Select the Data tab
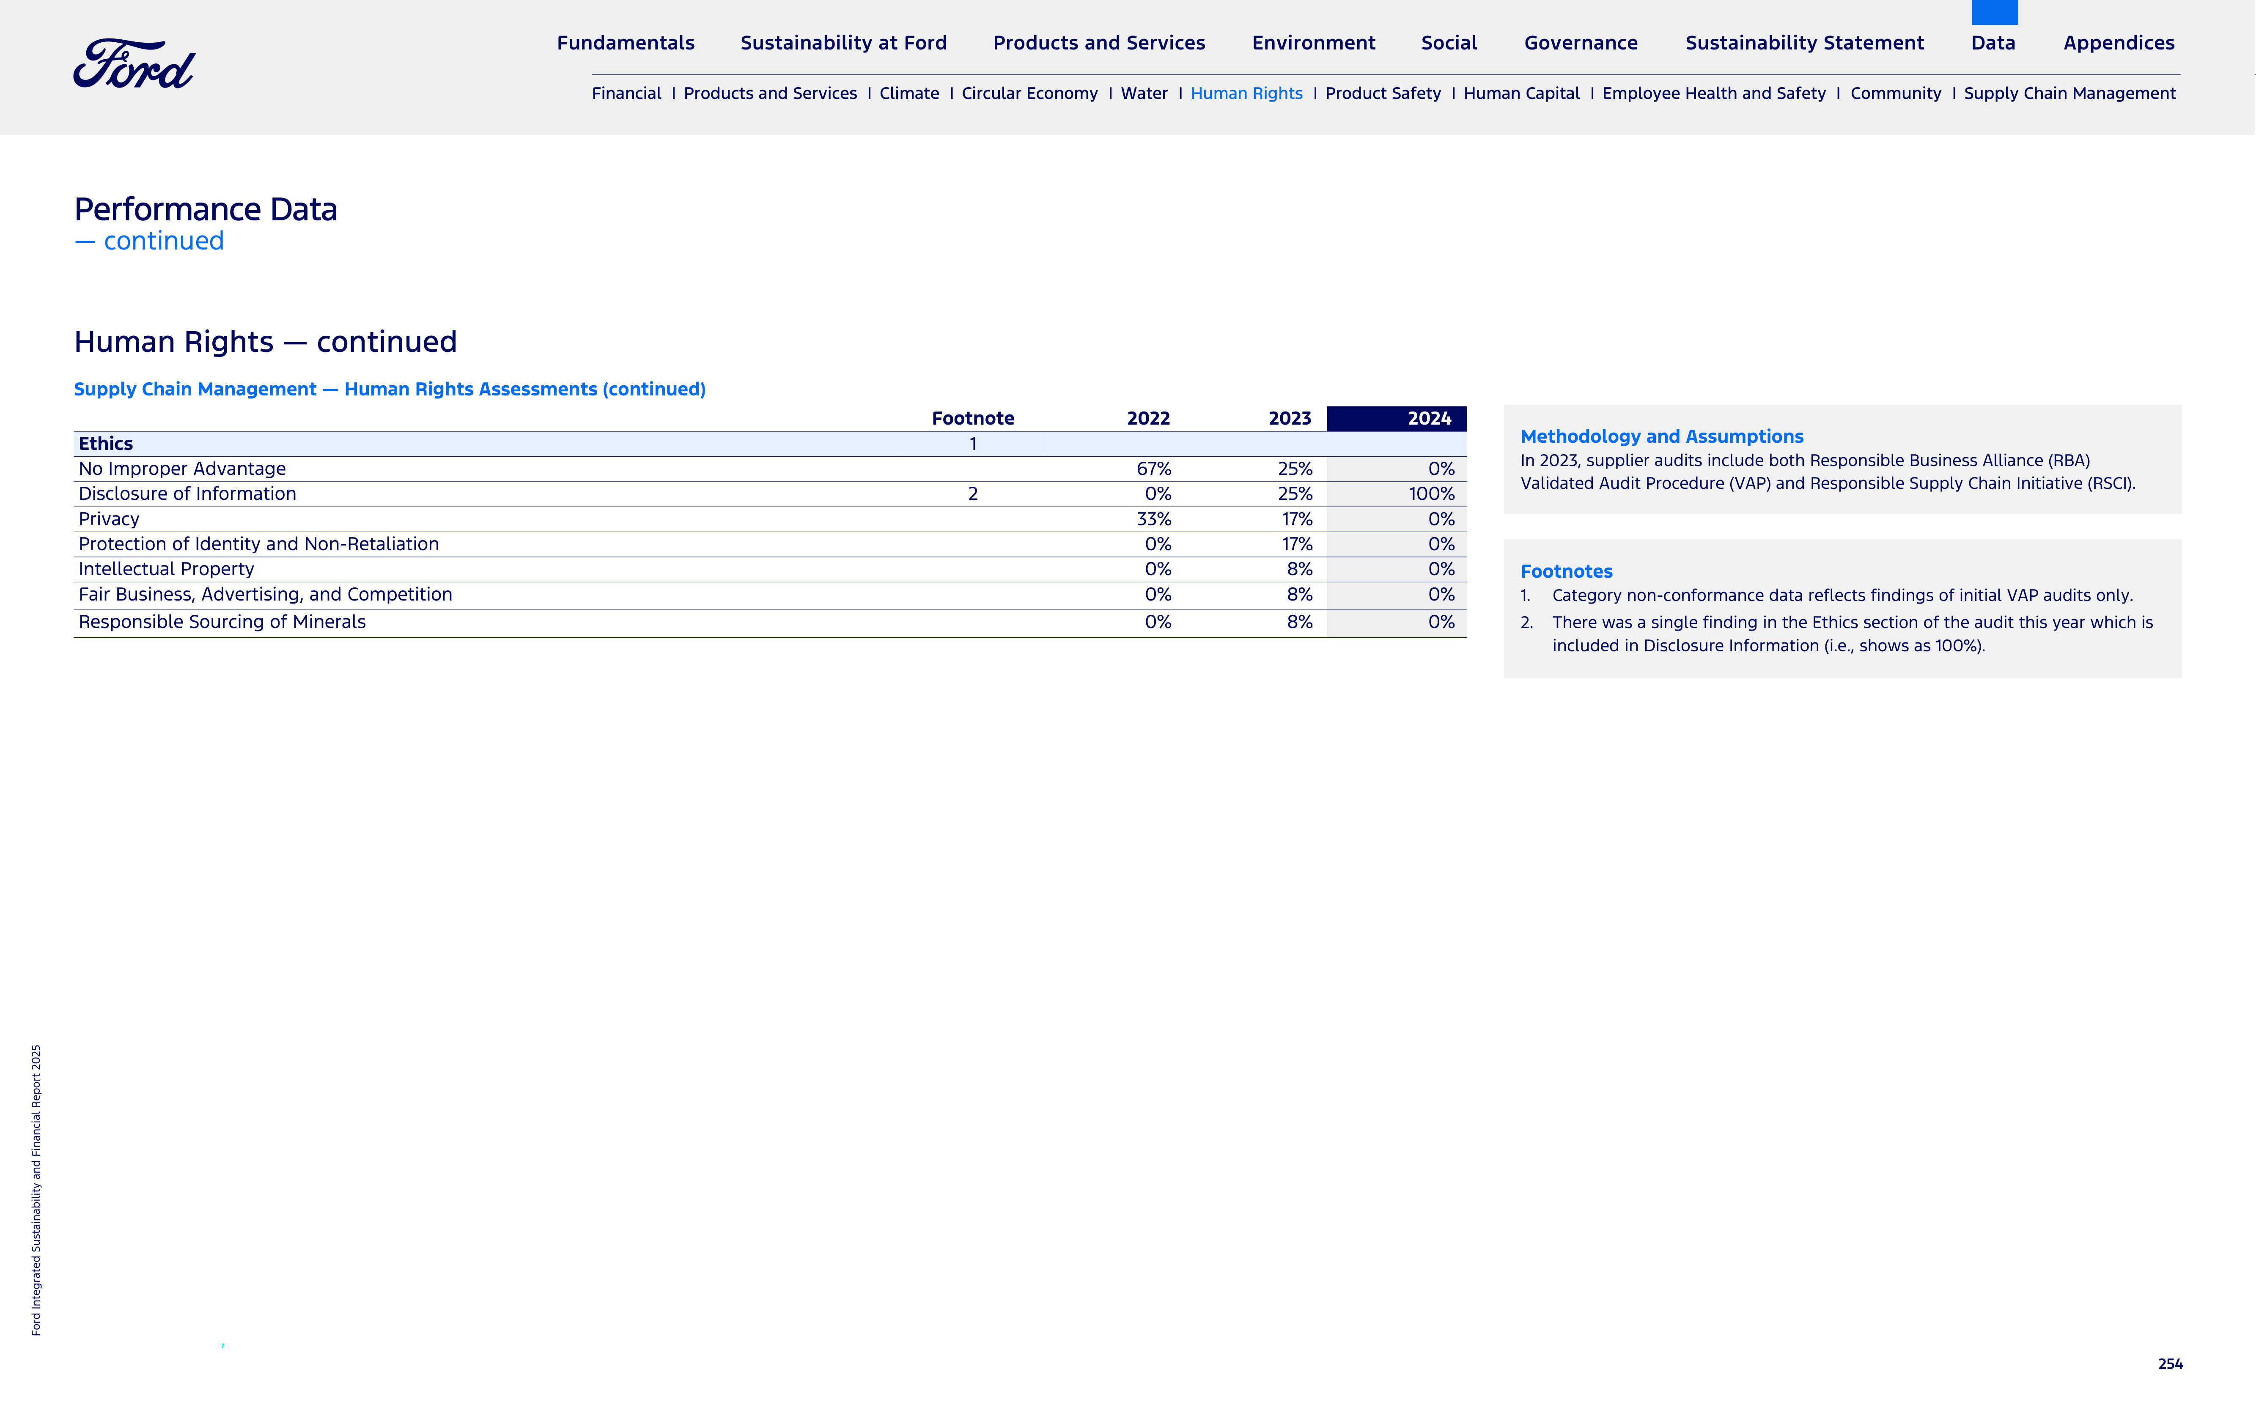Viewport: 2256px width, 1410px height. click(1993, 43)
